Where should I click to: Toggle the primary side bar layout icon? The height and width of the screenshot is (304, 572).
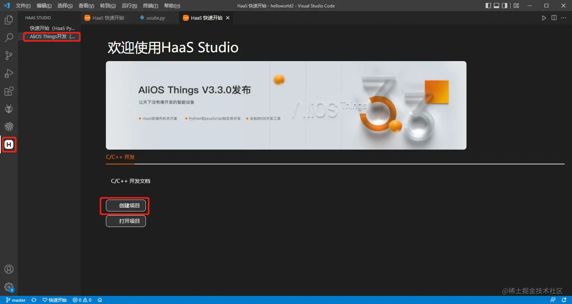pos(488,6)
